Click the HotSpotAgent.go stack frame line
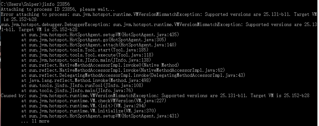 [94, 40]
